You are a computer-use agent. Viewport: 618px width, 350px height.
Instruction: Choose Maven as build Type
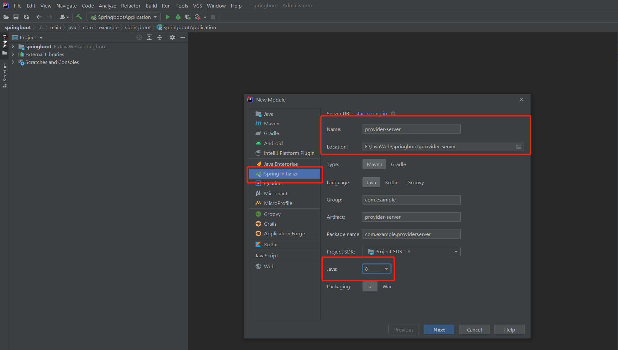374,164
